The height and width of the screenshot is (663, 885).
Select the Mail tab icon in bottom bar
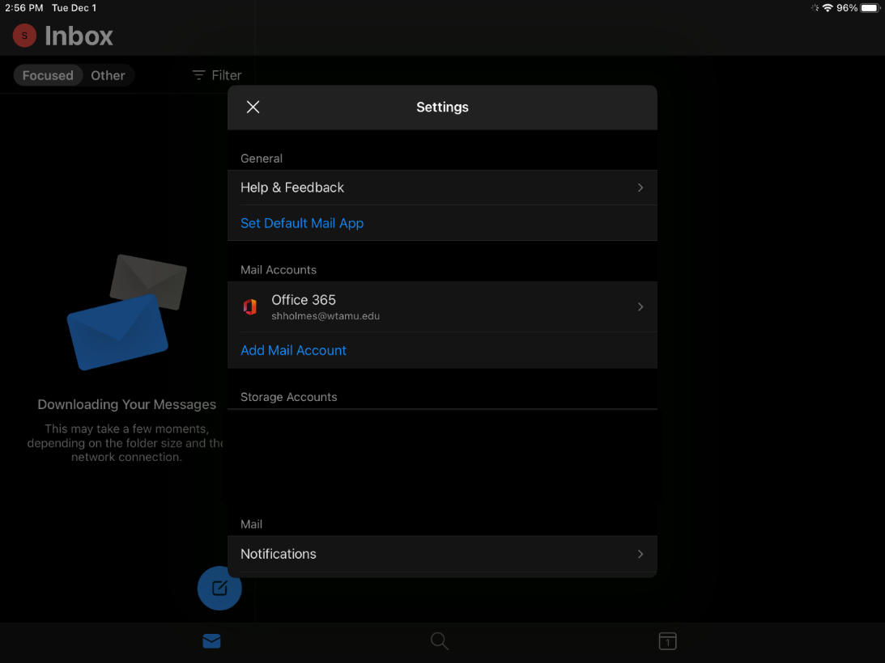tap(211, 641)
